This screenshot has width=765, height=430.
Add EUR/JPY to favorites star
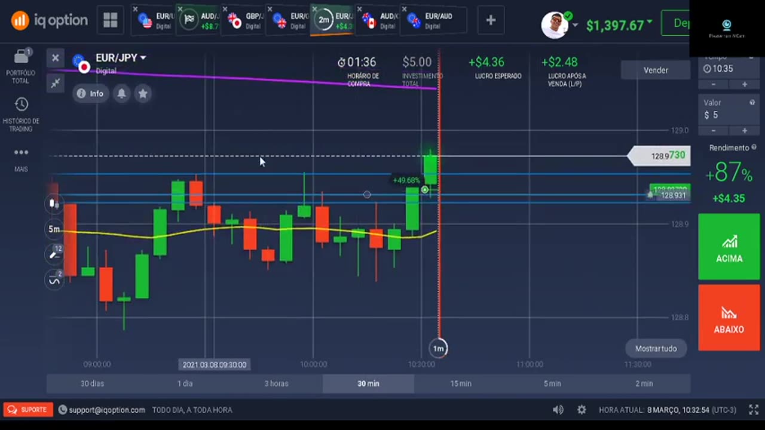click(143, 94)
